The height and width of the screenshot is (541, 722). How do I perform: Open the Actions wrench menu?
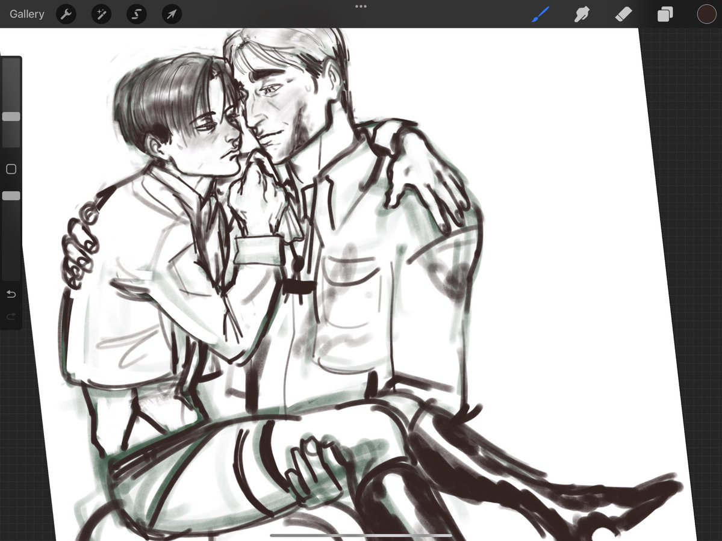point(66,14)
